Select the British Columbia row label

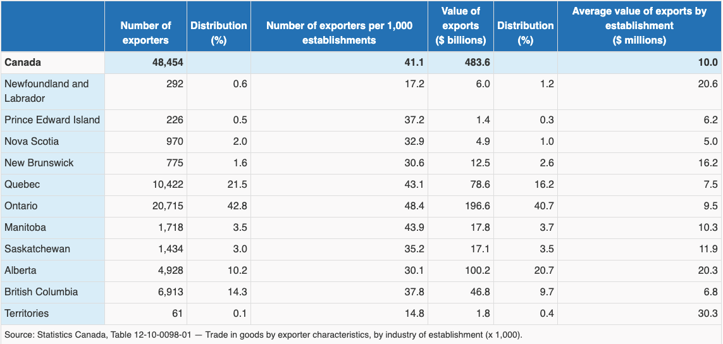(41, 292)
